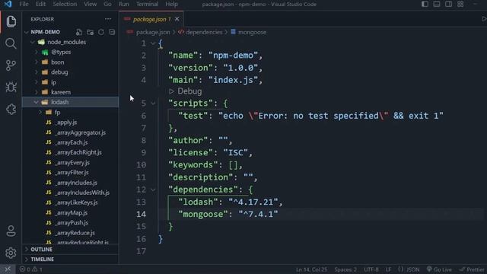Toggle primary sidebar layout icon in title bar
The image size is (487, 274).
pos(425,4)
